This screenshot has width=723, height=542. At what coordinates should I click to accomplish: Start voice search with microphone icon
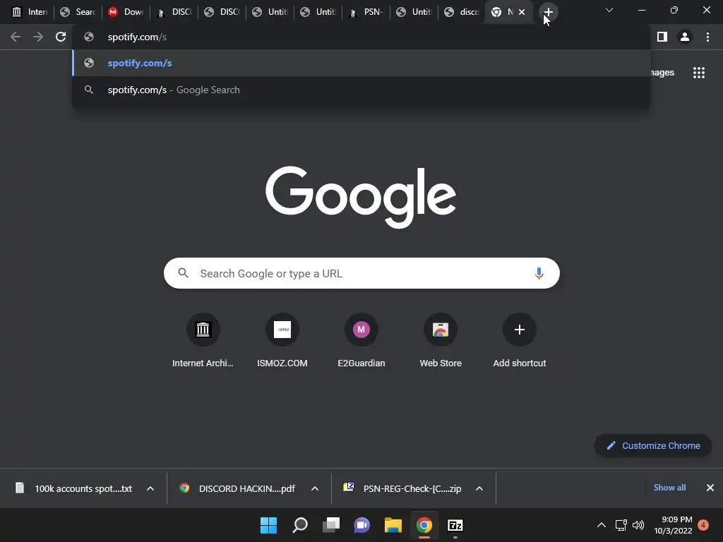(539, 273)
